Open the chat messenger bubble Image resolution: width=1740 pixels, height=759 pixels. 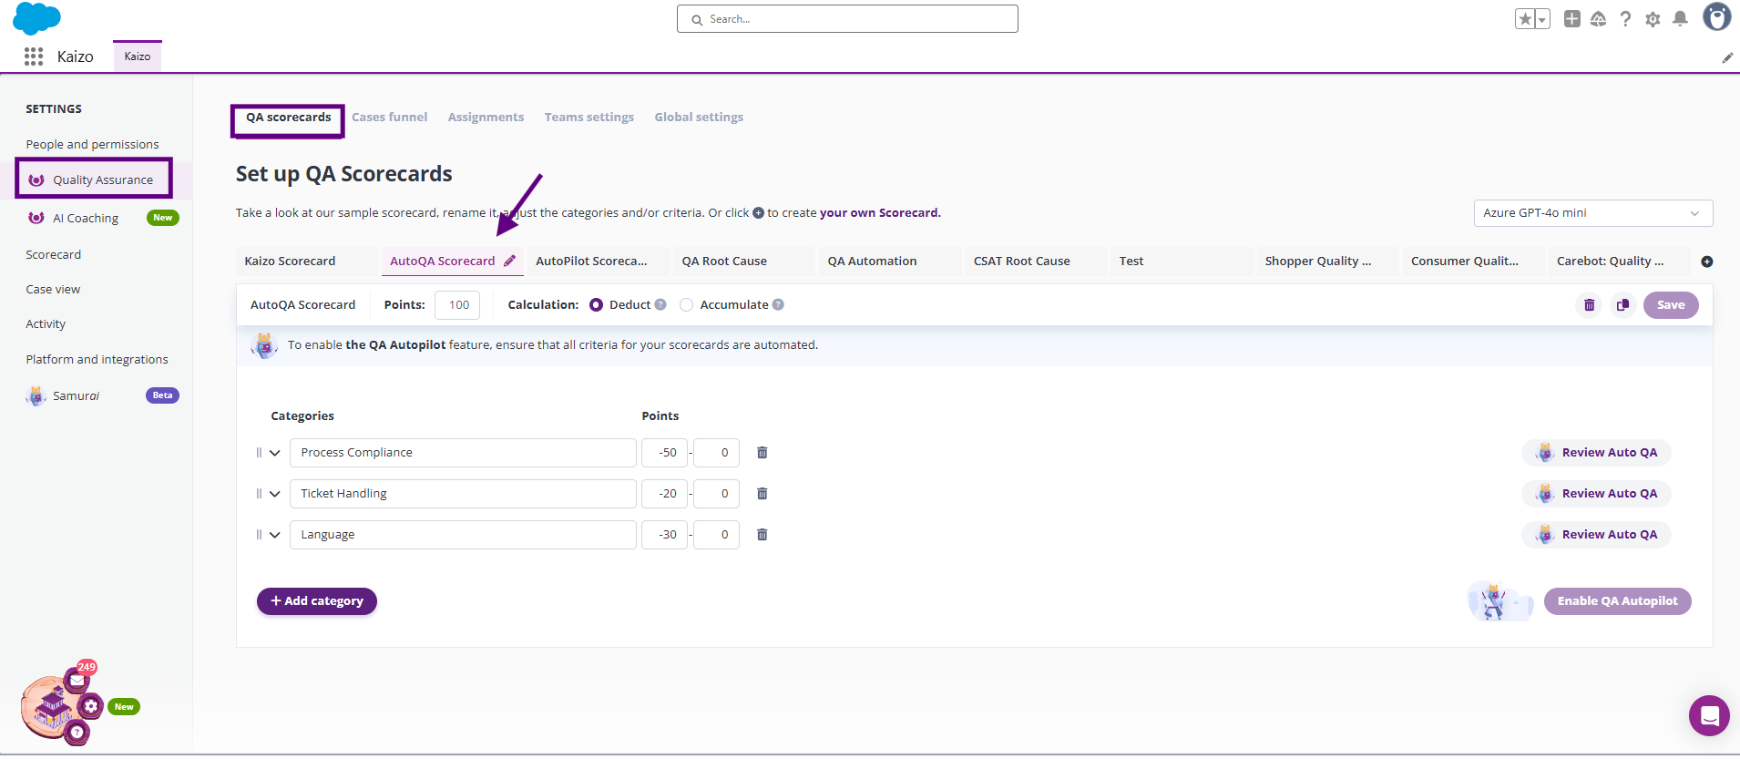tap(1709, 715)
